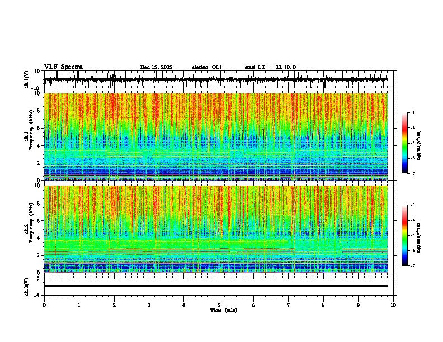Click the "Time (min)" axis title
Image resolution: width=443 pixels, height=342 pixels.
click(224, 310)
